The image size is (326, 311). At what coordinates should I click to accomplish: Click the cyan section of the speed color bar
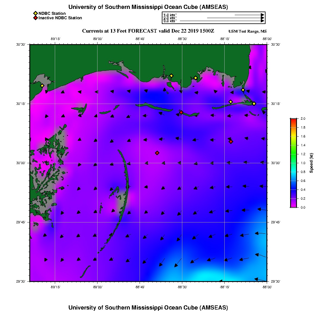point(293,172)
